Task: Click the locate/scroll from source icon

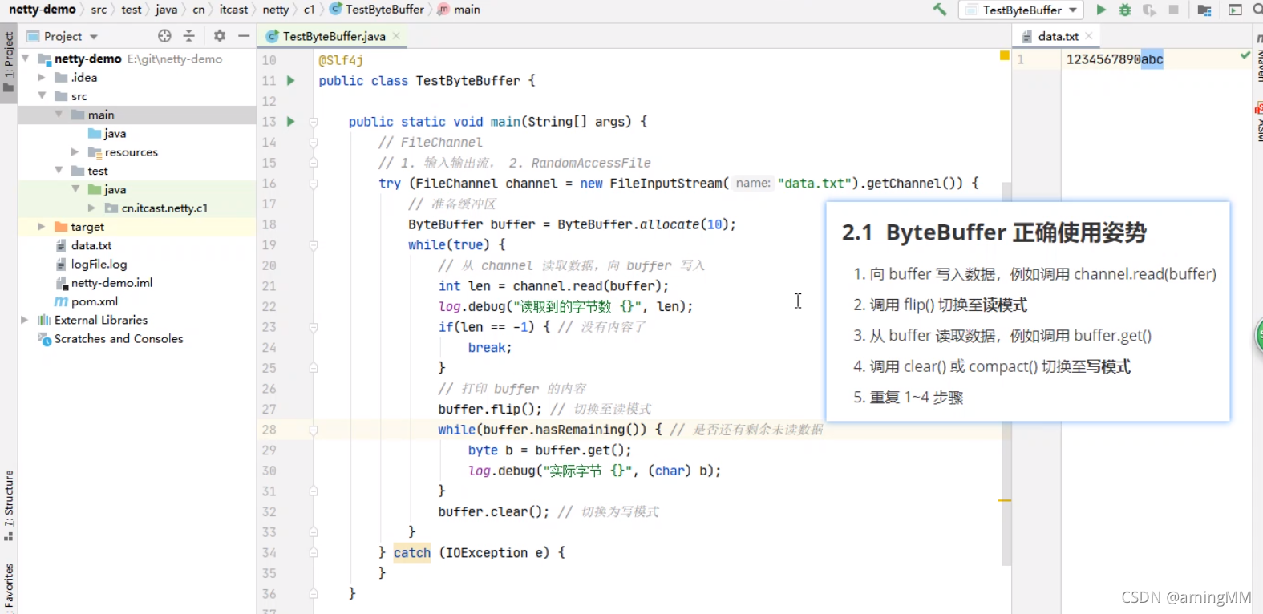Action: tap(164, 36)
